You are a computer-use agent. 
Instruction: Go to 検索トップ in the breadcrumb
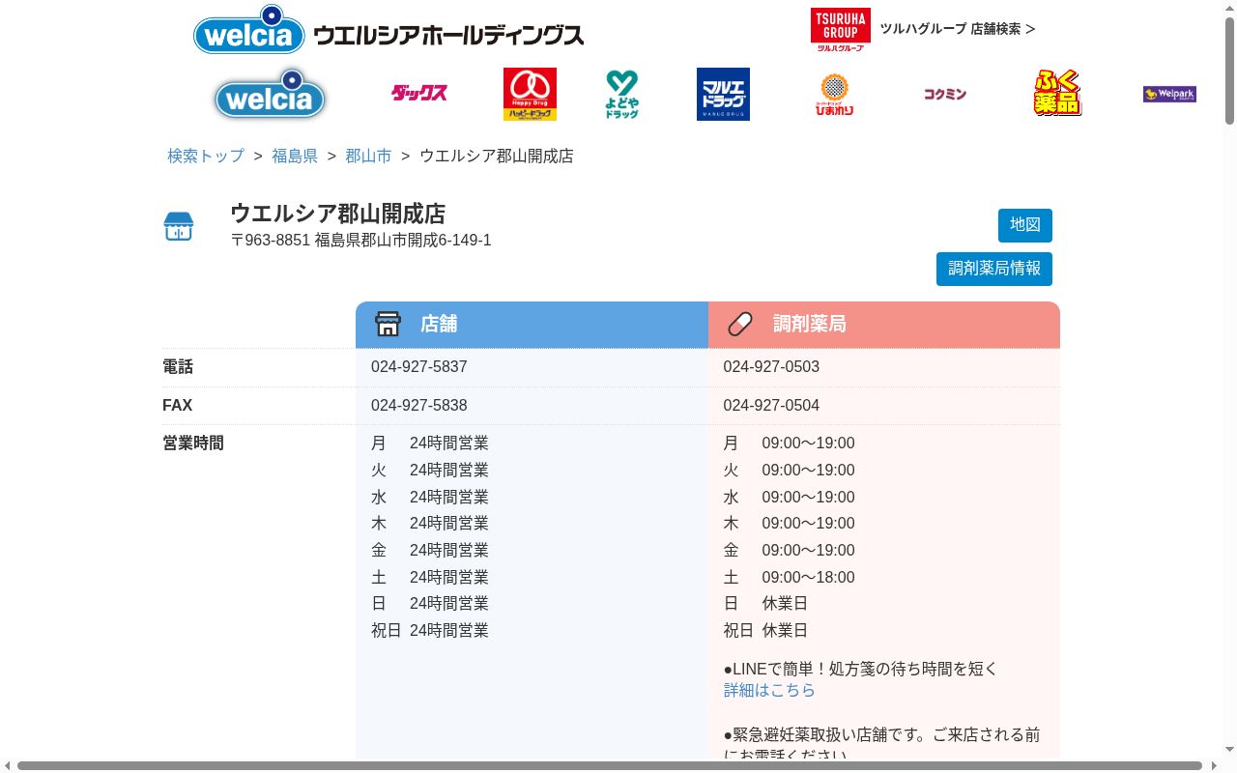206,156
